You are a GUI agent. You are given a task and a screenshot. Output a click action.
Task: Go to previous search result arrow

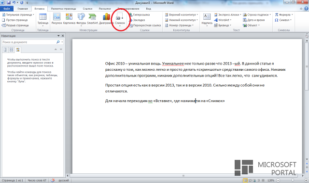(x=56, y=49)
